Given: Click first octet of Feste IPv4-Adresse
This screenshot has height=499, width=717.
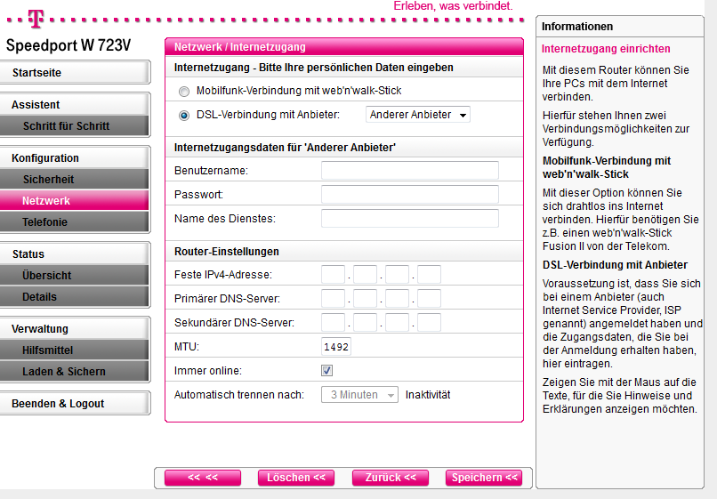Looking at the screenshot, I should (x=333, y=275).
